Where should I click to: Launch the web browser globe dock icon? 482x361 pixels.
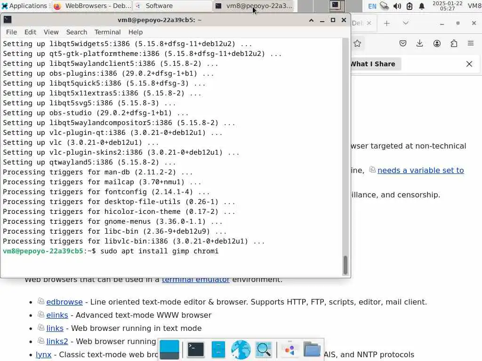coord(241,350)
